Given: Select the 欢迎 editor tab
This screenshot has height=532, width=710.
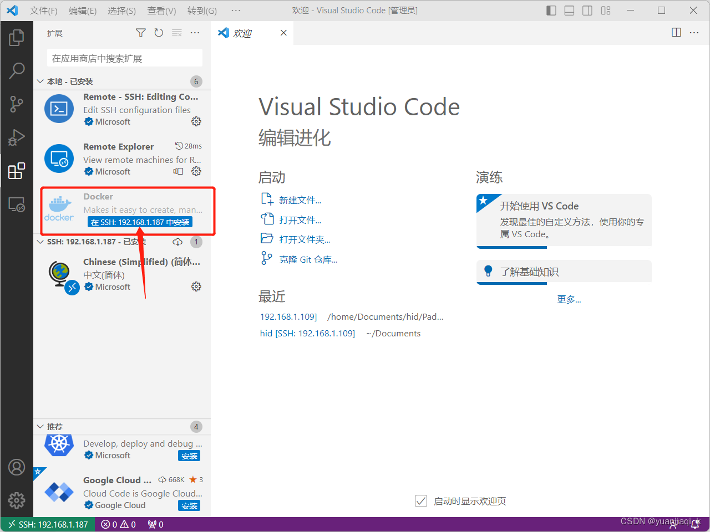Looking at the screenshot, I should [252, 33].
